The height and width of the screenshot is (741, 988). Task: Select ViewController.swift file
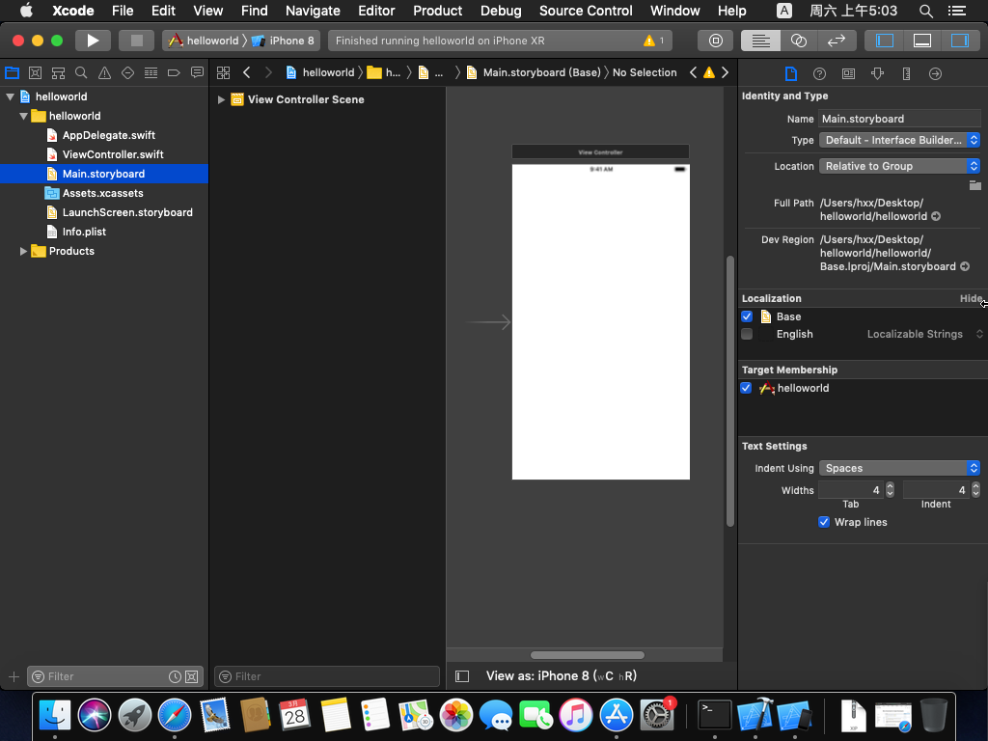coord(113,154)
